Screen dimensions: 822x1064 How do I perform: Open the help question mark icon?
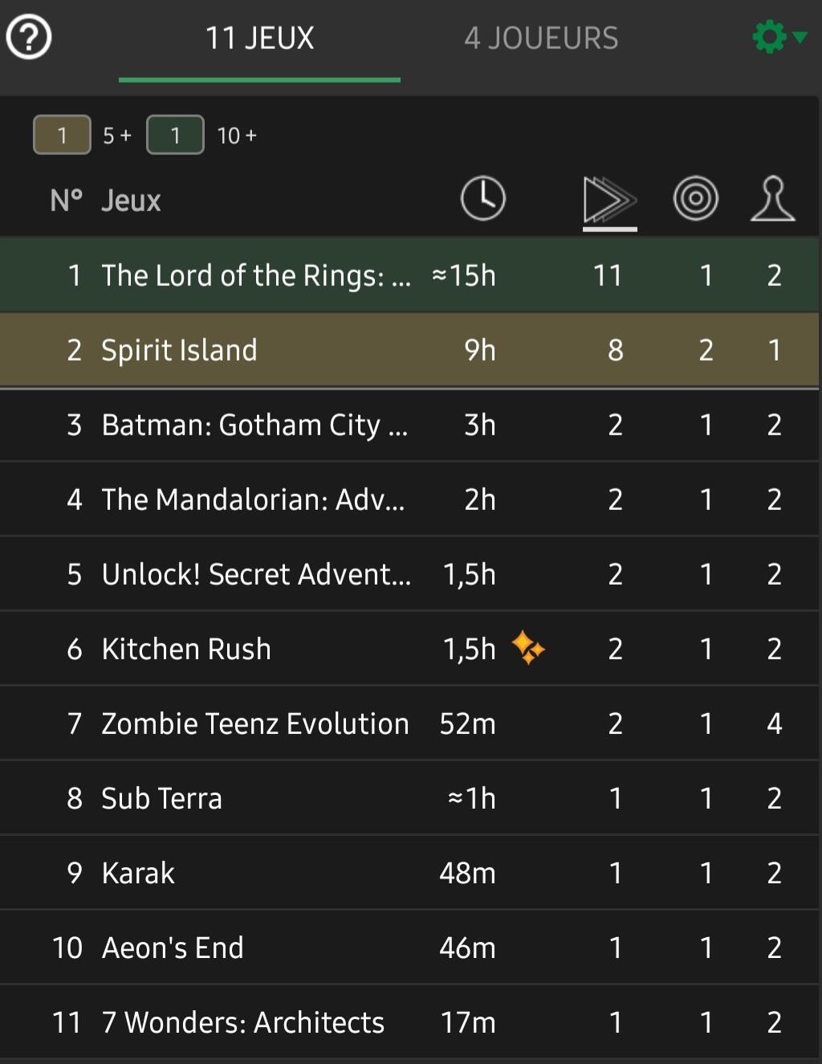tap(29, 37)
